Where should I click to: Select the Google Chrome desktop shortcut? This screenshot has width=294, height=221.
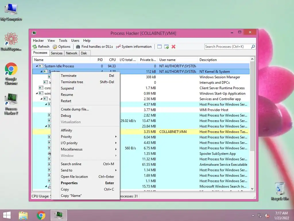[x=11, y=74]
